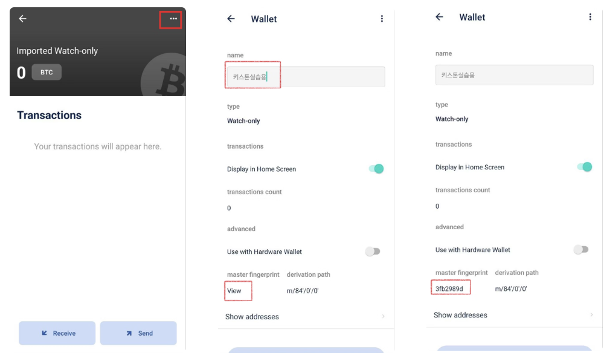The width and height of the screenshot is (607, 361).
Task: Tap the BTC unit badge beside the balance
Action: point(47,73)
